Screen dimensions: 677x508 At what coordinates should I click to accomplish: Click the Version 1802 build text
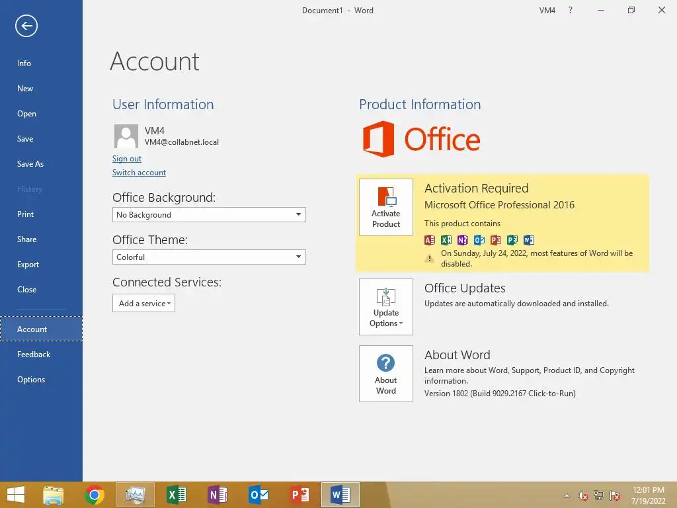coord(500,394)
